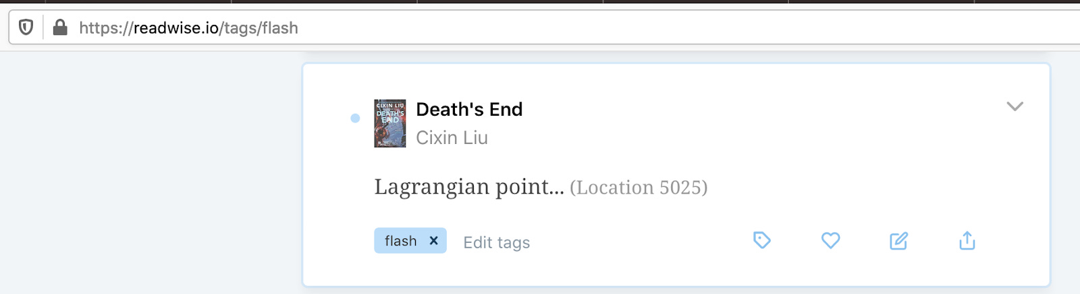Screen dimensions: 1080x294
Task: Click the Edit tags link
Action: 496,242
